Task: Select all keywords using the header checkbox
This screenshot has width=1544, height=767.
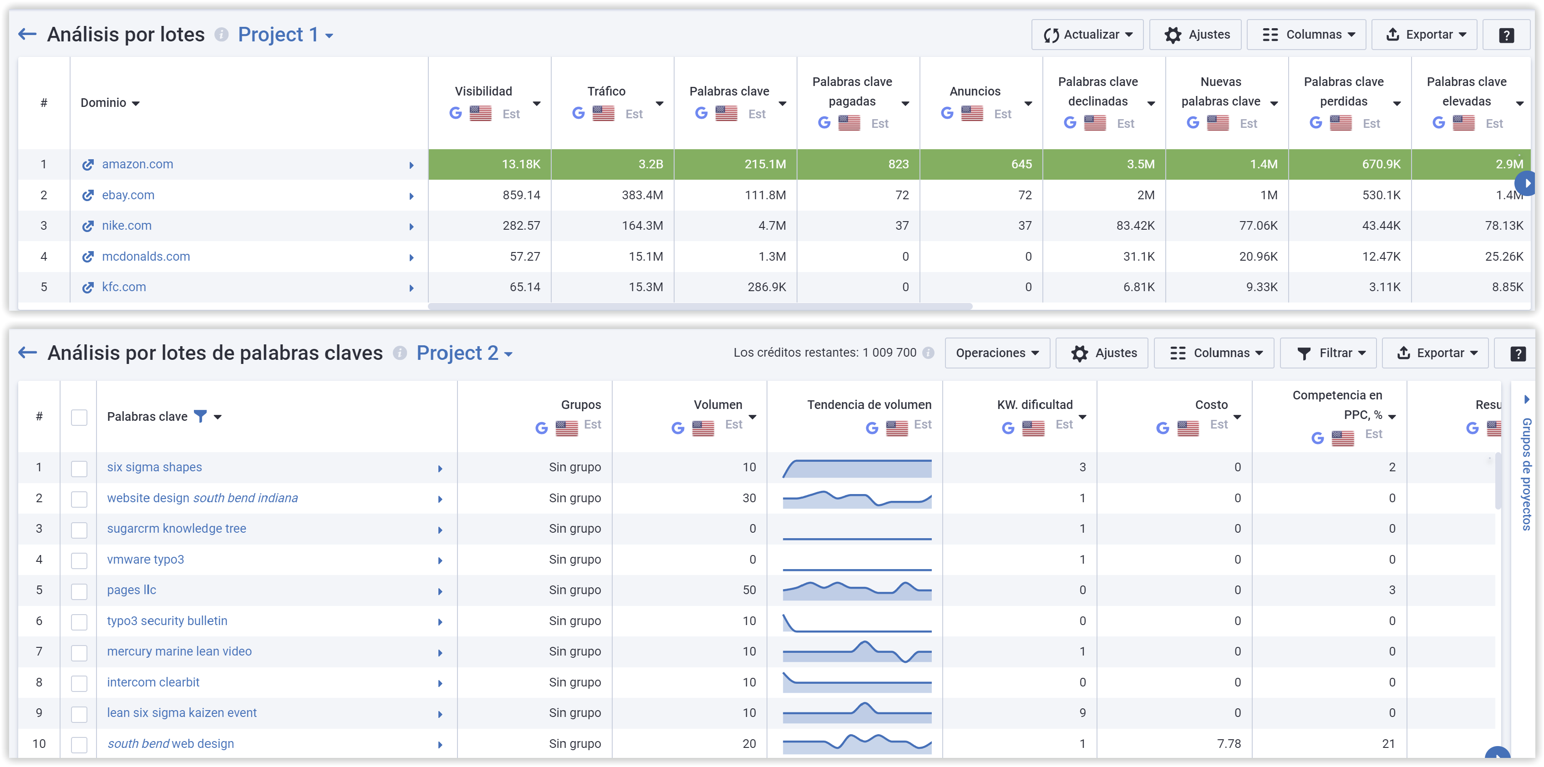Action: coord(79,418)
